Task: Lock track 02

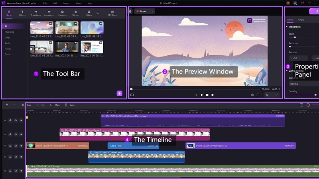Action: (10, 171)
